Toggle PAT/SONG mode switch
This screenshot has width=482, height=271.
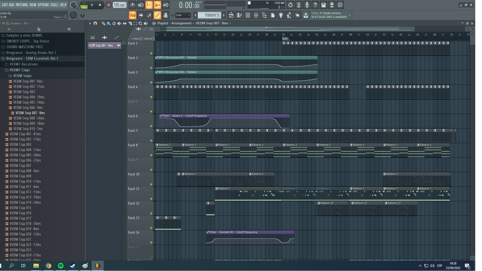(x=84, y=5)
